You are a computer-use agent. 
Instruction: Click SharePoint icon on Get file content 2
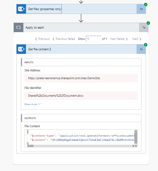(21, 49)
